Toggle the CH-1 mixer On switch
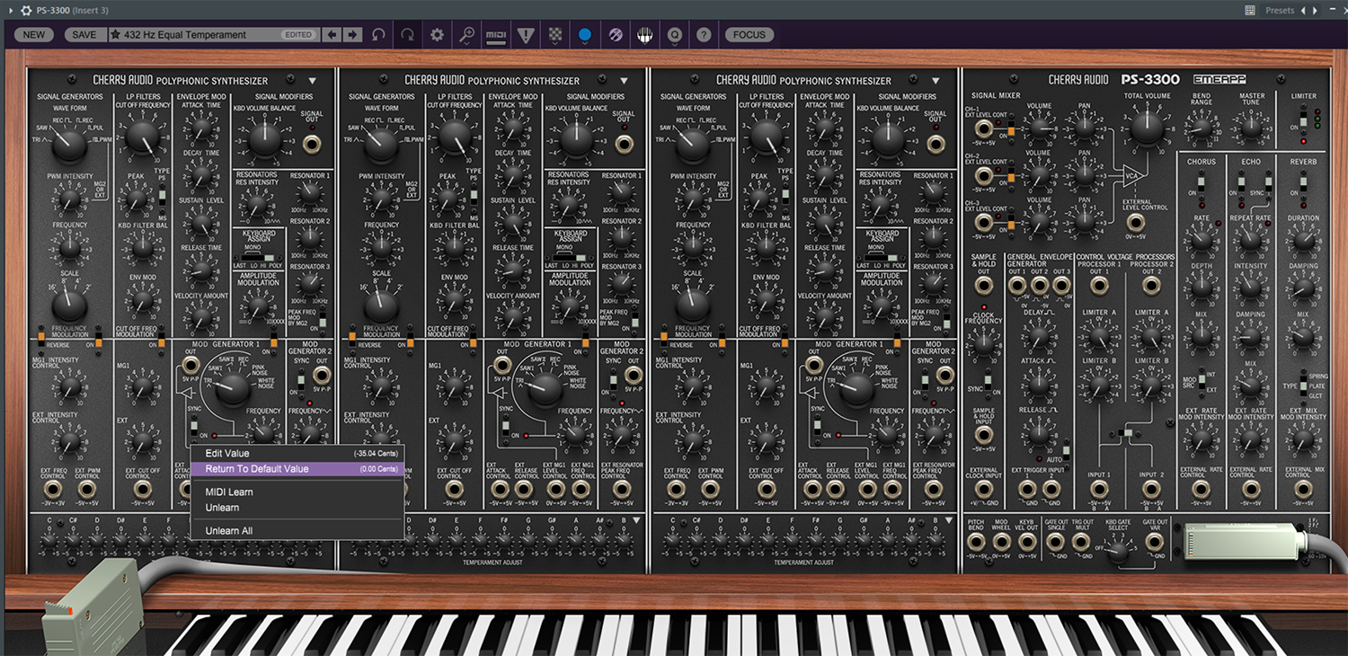The height and width of the screenshot is (656, 1348). pyautogui.click(x=1011, y=129)
